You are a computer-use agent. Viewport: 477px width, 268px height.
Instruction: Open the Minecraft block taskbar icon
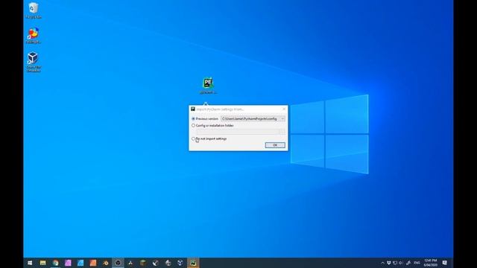tap(142, 263)
